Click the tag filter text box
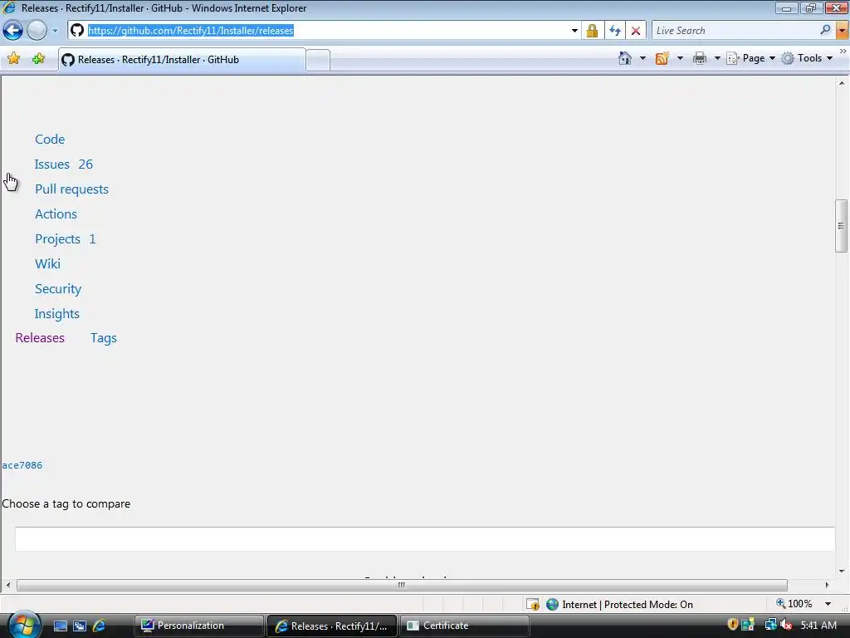850x638 pixels. tap(424, 538)
